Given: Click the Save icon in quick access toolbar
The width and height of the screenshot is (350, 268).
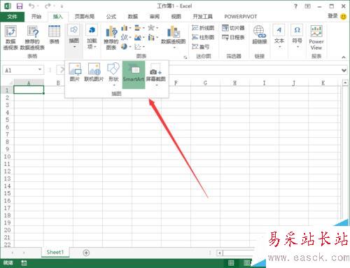Looking at the screenshot, I should [x=20, y=6].
